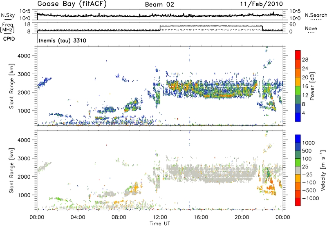Click the 'CPID' row label
327x226 pixels.
pyautogui.click(x=9, y=39)
